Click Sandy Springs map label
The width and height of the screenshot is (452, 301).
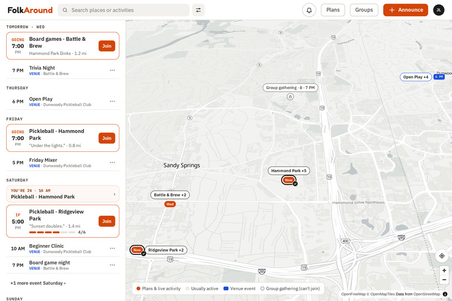click(x=182, y=165)
